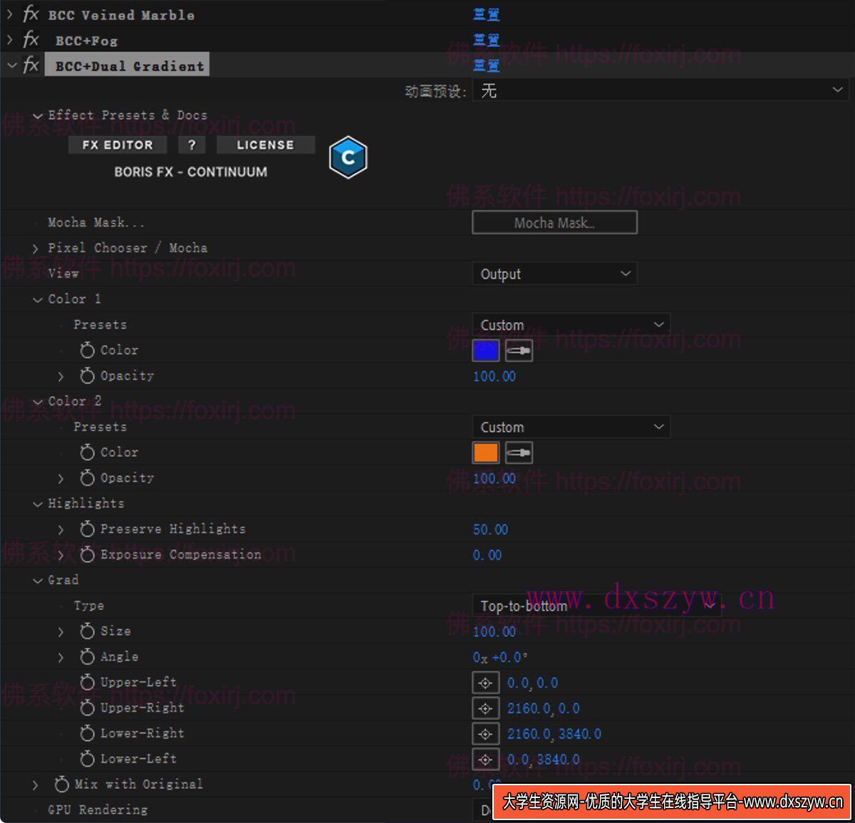
Task: Toggle stopwatch for Color 1 Opacity
Action: [x=87, y=376]
